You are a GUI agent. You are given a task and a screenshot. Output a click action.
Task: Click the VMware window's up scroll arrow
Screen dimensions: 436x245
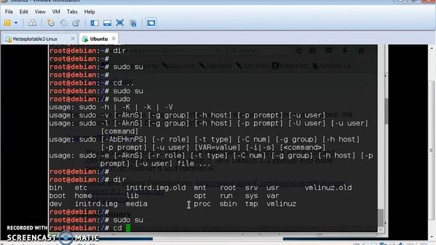pyautogui.click(x=432, y=48)
